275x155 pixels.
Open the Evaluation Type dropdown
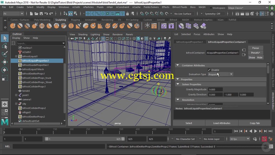click(x=220, y=74)
